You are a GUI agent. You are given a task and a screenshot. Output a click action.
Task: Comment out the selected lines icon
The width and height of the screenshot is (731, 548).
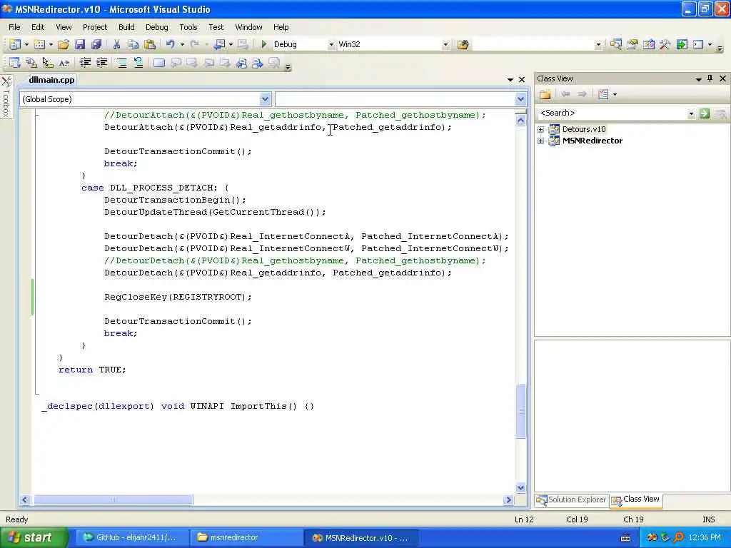tap(121, 63)
